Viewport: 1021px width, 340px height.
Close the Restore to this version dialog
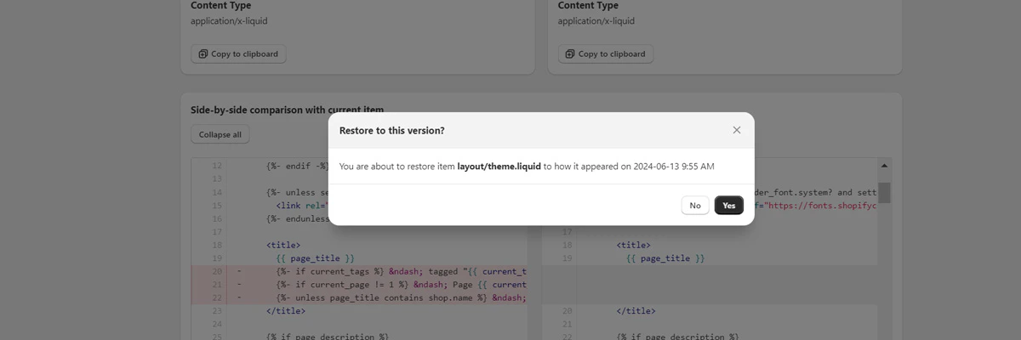coord(737,130)
